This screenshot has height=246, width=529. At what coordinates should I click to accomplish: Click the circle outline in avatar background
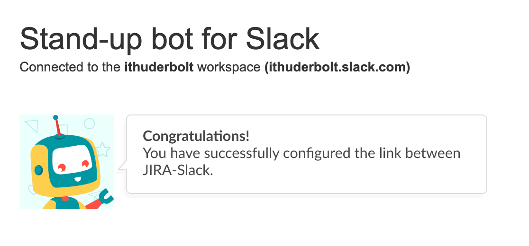89,123
